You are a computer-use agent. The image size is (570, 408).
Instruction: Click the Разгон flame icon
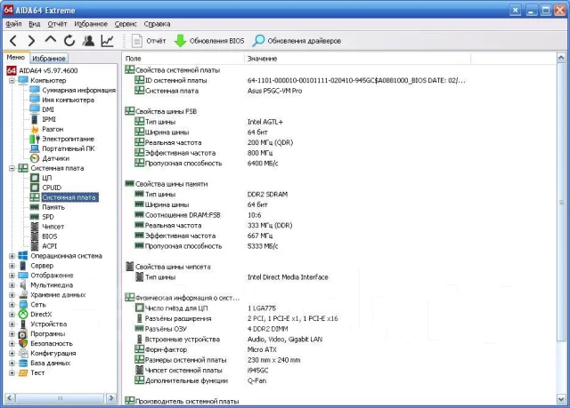[x=35, y=129]
